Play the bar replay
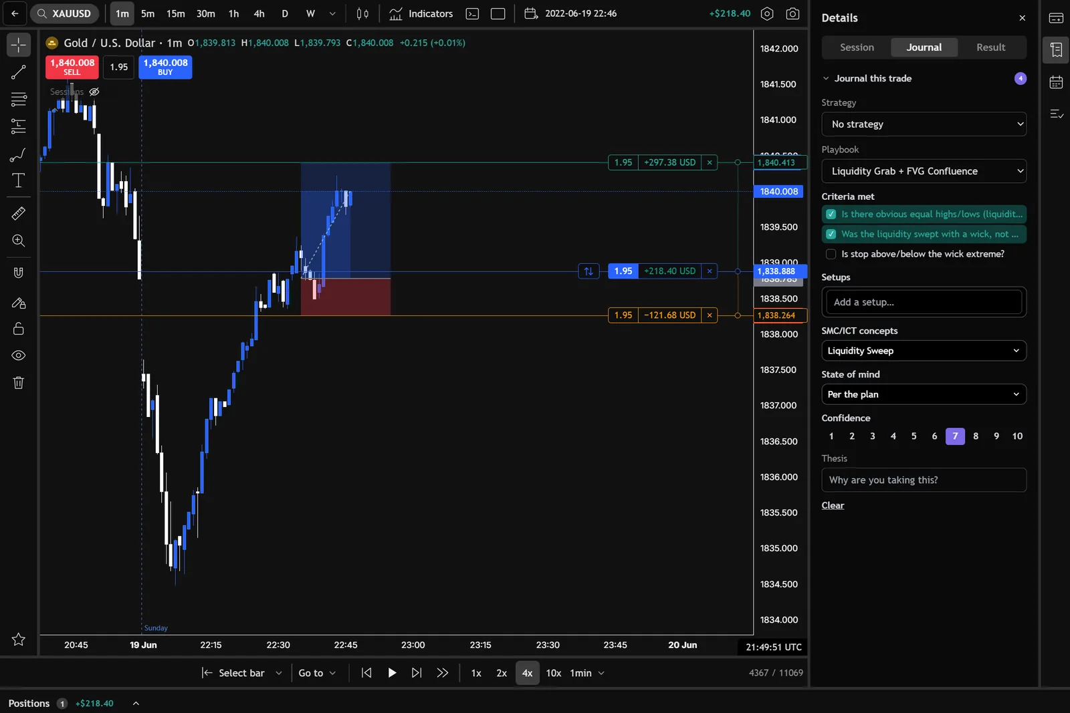 [392, 673]
